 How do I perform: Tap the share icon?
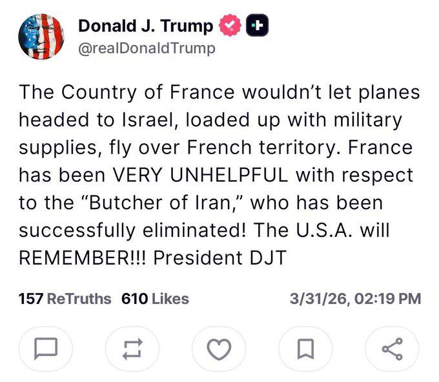point(392,349)
